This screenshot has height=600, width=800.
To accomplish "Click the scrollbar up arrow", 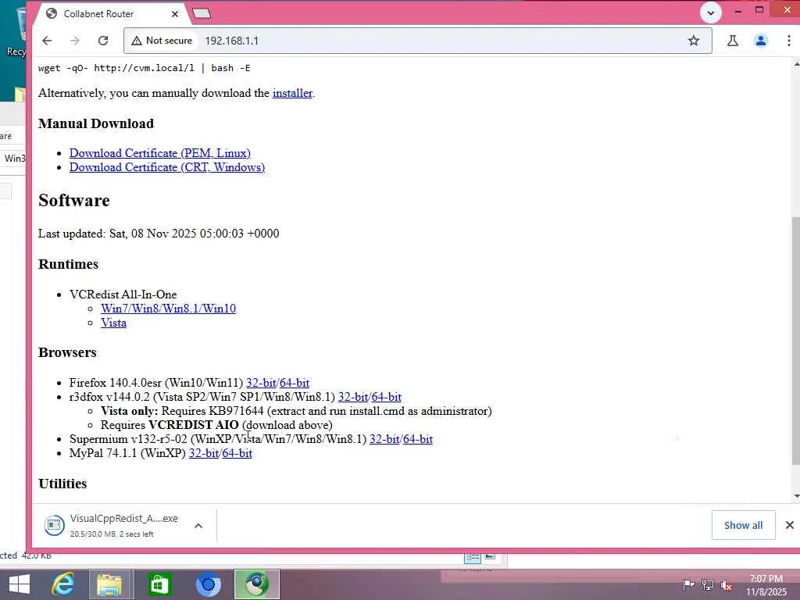I will (x=796, y=64).
